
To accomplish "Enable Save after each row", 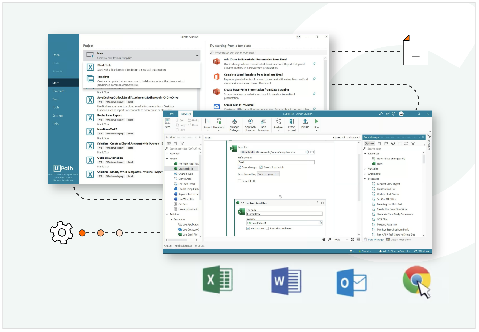I will tap(267, 228).
